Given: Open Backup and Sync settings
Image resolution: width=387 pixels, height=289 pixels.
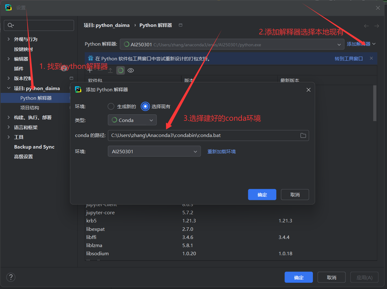Looking at the screenshot, I should [x=34, y=147].
